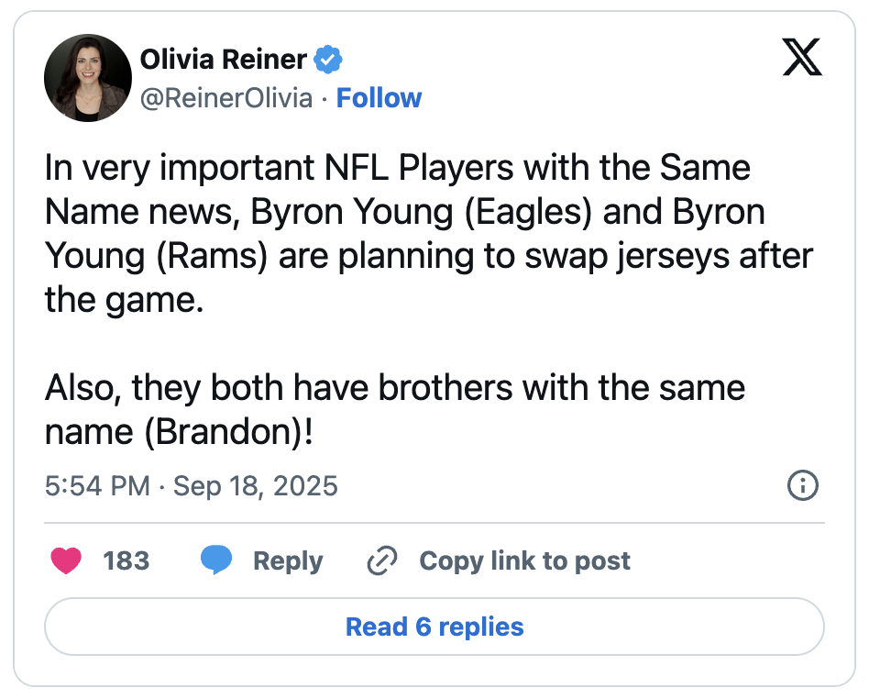
Task: Open Olivia Reiner's profile picture
Action: pos(88,78)
